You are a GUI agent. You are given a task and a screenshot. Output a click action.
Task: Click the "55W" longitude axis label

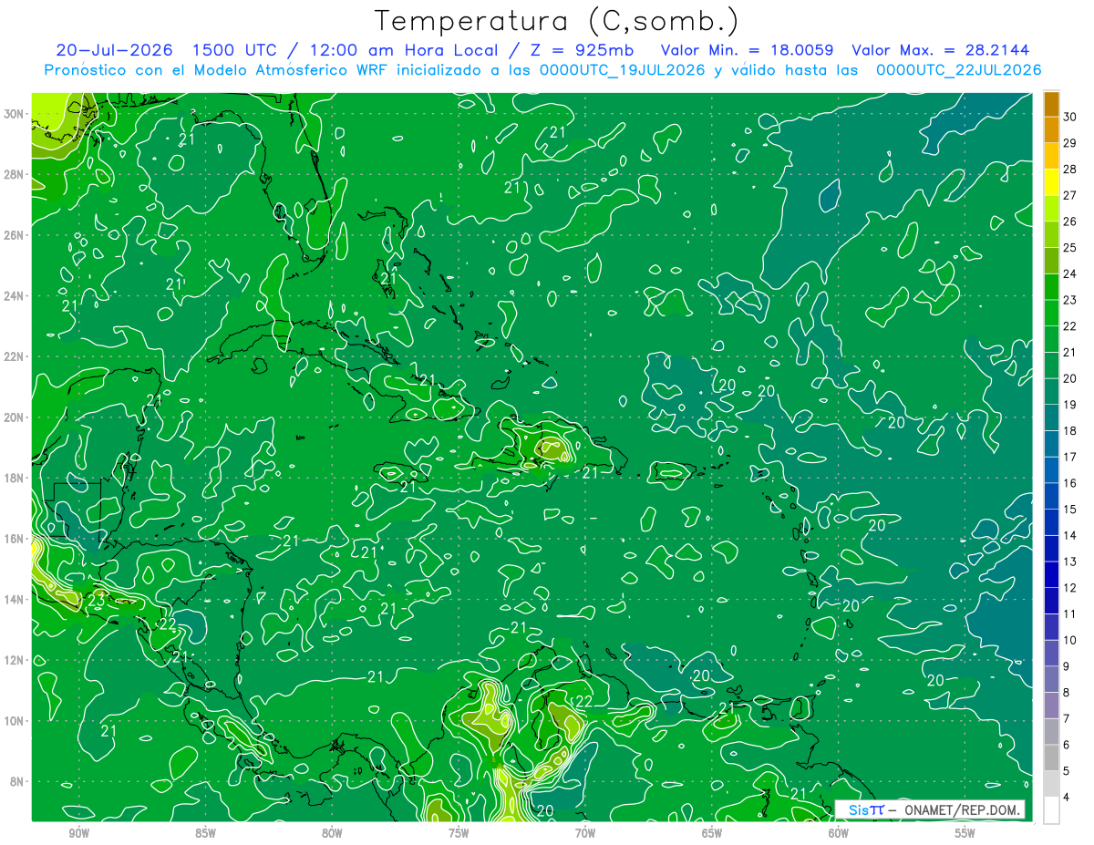[965, 833]
